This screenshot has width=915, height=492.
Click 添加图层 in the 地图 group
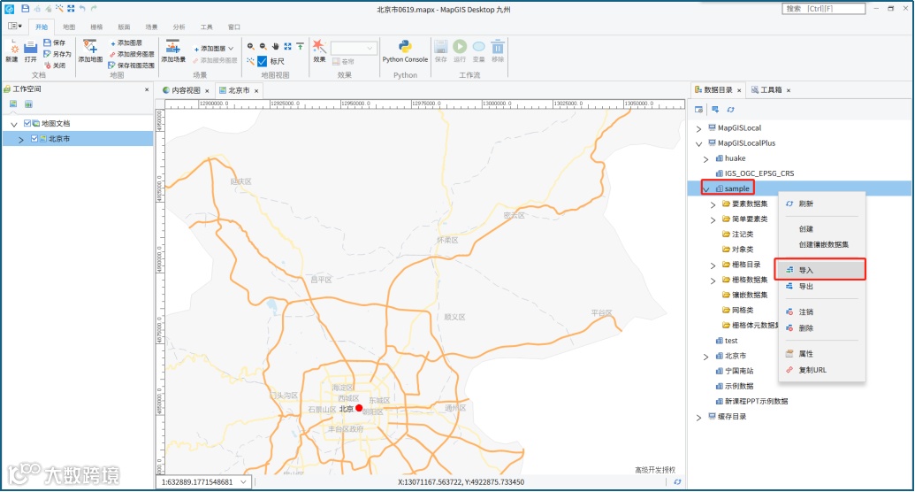(x=126, y=42)
